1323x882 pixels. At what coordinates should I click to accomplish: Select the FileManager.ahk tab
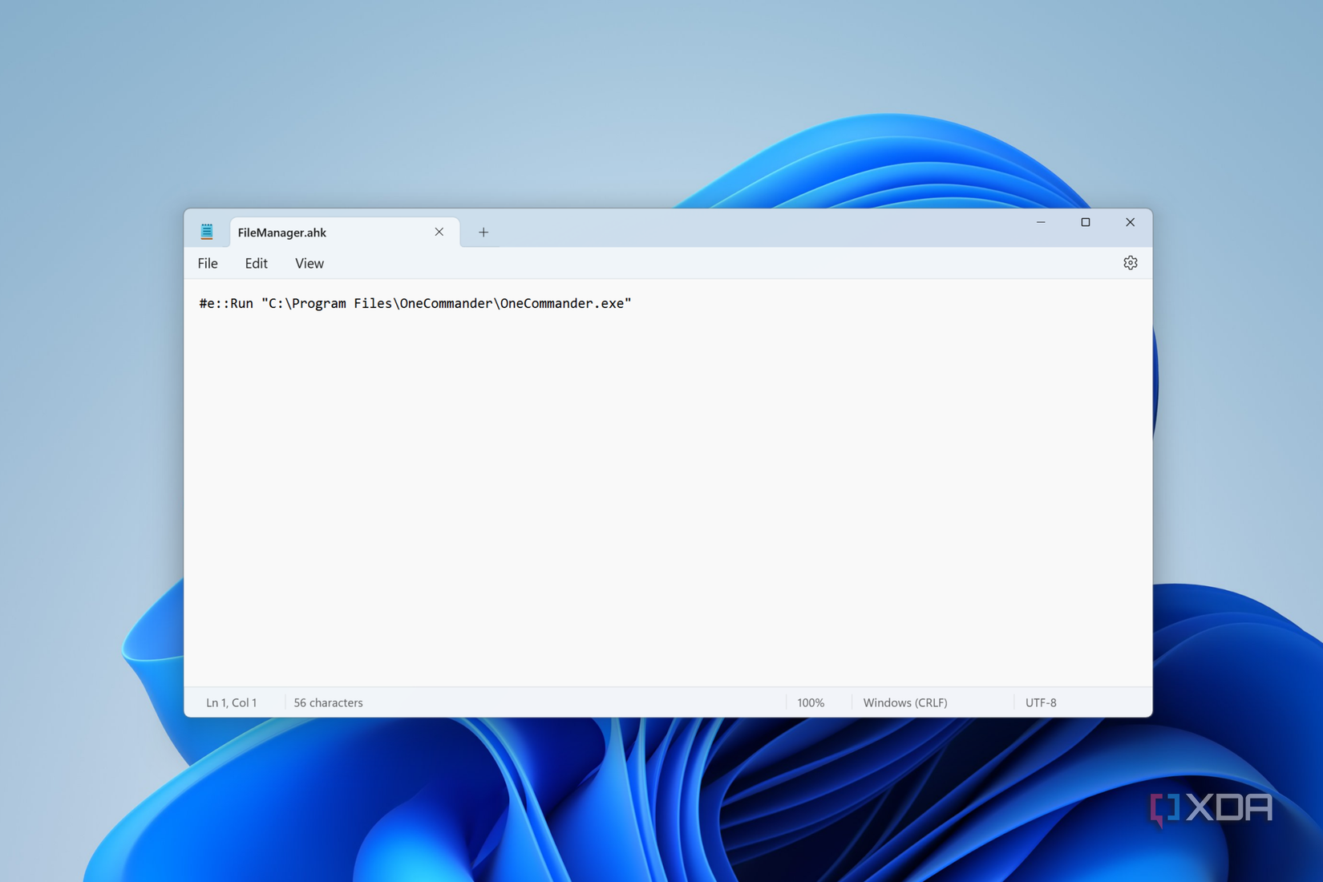(x=345, y=233)
